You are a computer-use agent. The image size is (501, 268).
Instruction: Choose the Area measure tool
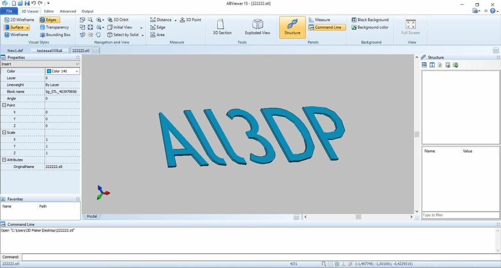(x=157, y=35)
